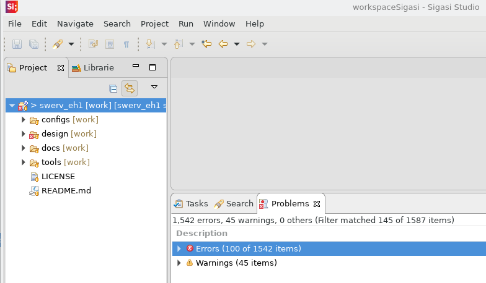This screenshot has height=283, width=486.
Task: Expand the configs folder
Action: click(24, 120)
